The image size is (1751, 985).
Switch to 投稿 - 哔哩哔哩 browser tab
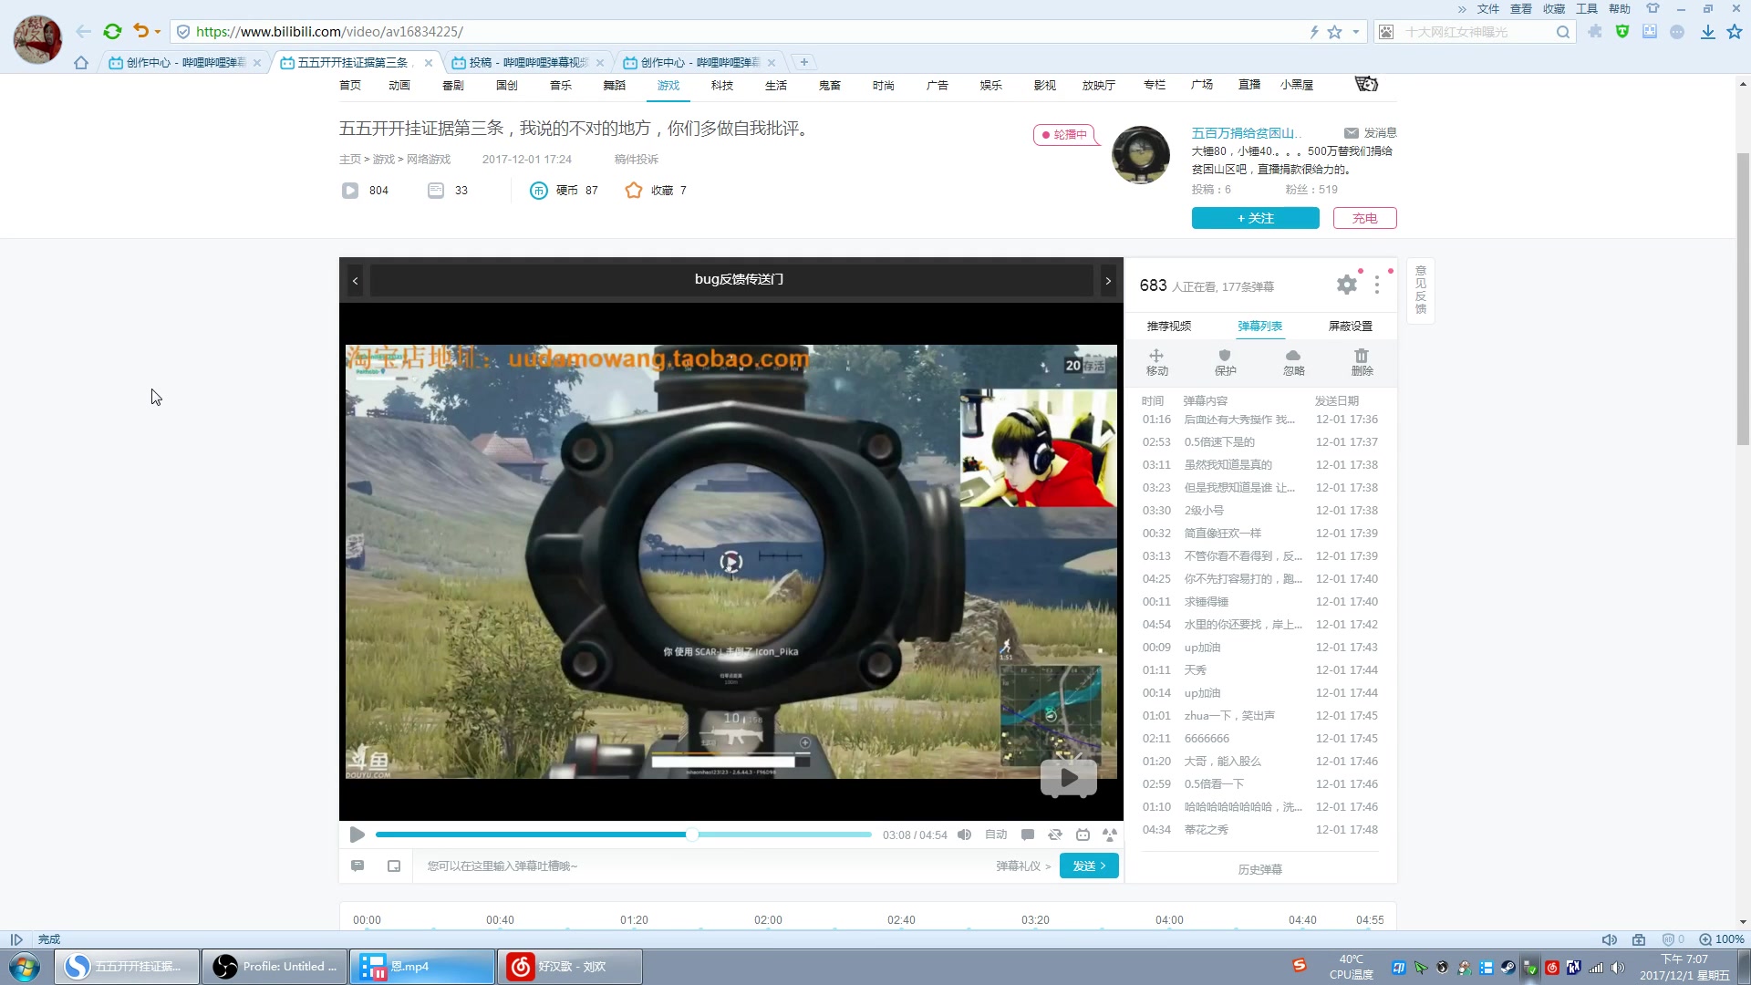click(527, 62)
